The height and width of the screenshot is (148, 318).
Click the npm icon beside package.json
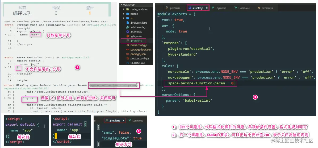pyautogui.click(x=128, y=54)
